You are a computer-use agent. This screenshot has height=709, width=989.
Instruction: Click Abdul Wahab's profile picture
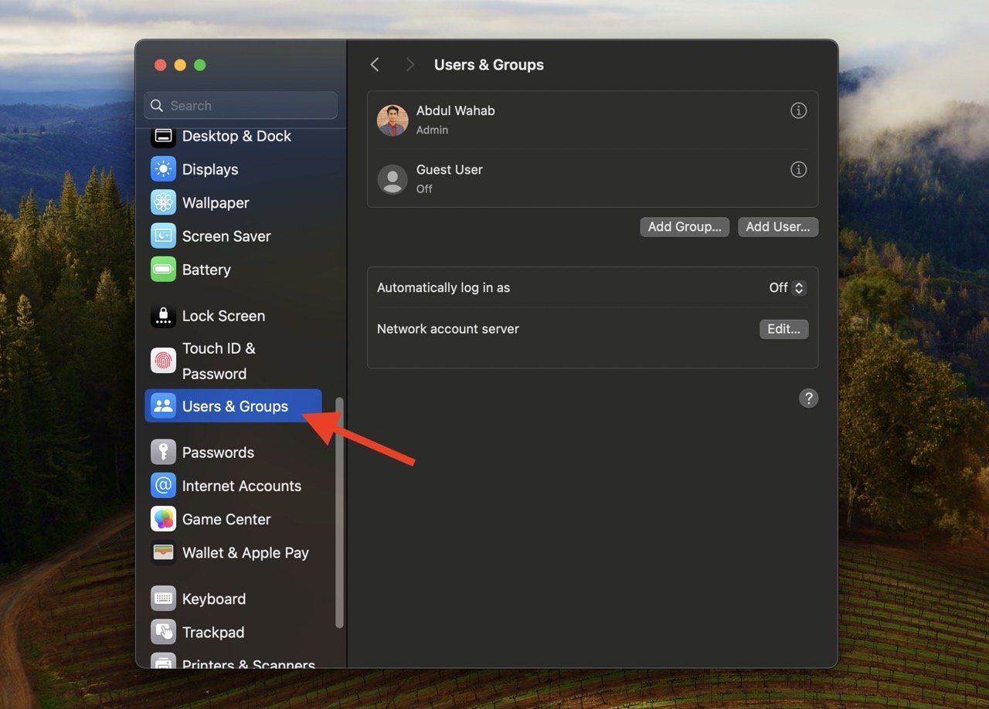coord(393,120)
